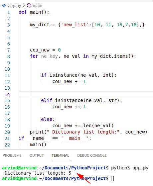Click the 'else:' keyword on line 18
Viewport: 153px width, 186px height.
[x=48, y=119]
